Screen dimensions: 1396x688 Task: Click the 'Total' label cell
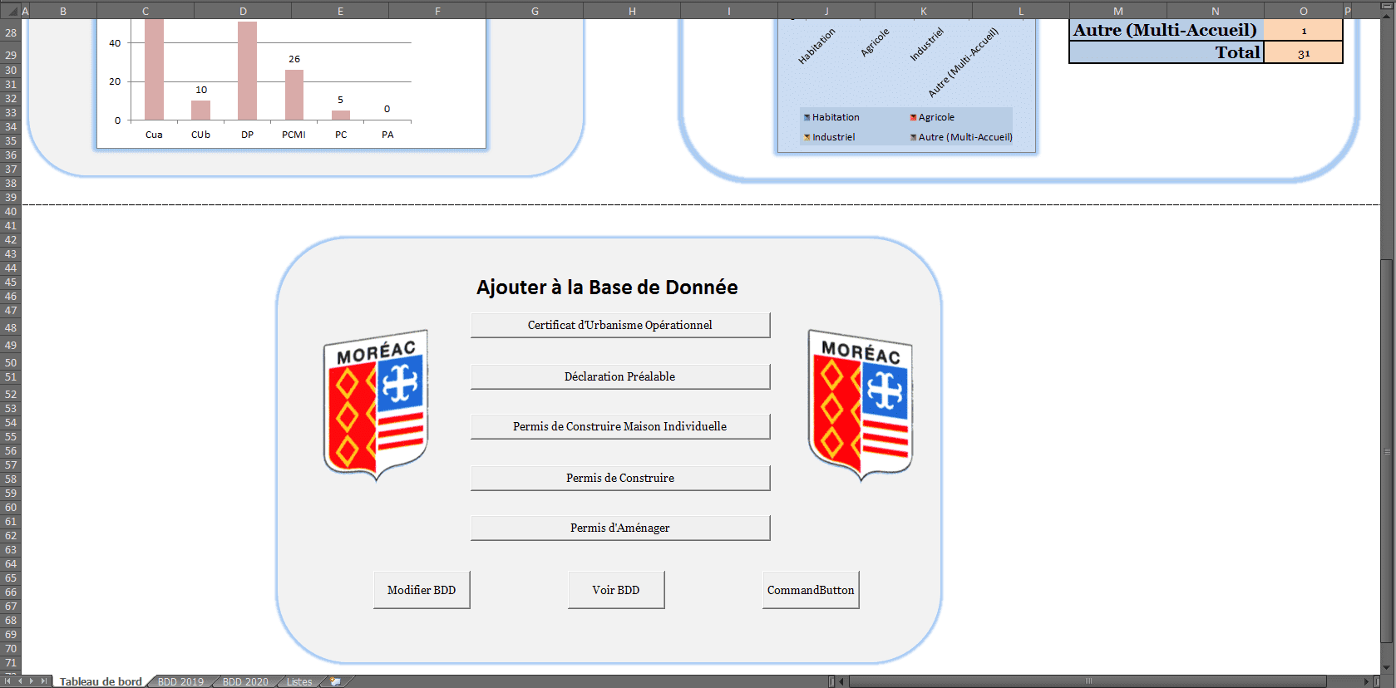(1167, 52)
